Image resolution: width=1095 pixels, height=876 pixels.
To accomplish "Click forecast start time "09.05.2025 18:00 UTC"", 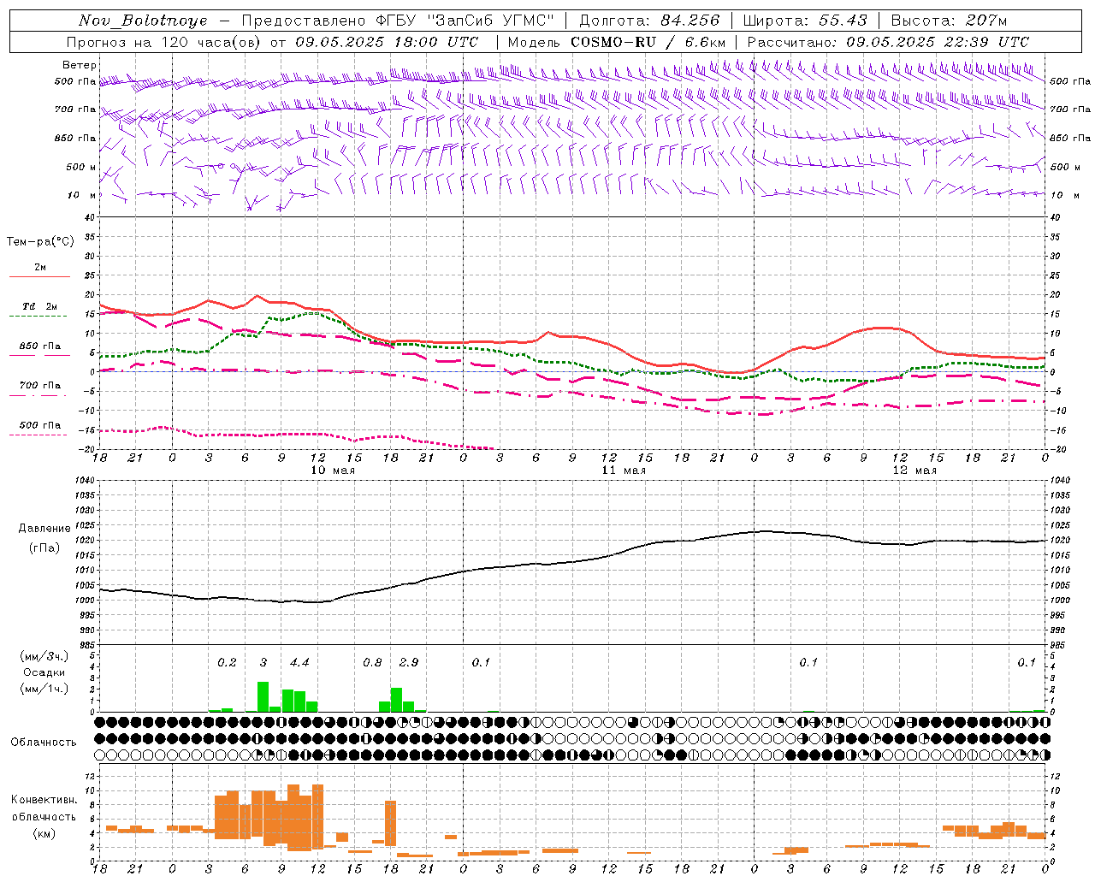I will [x=387, y=42].
